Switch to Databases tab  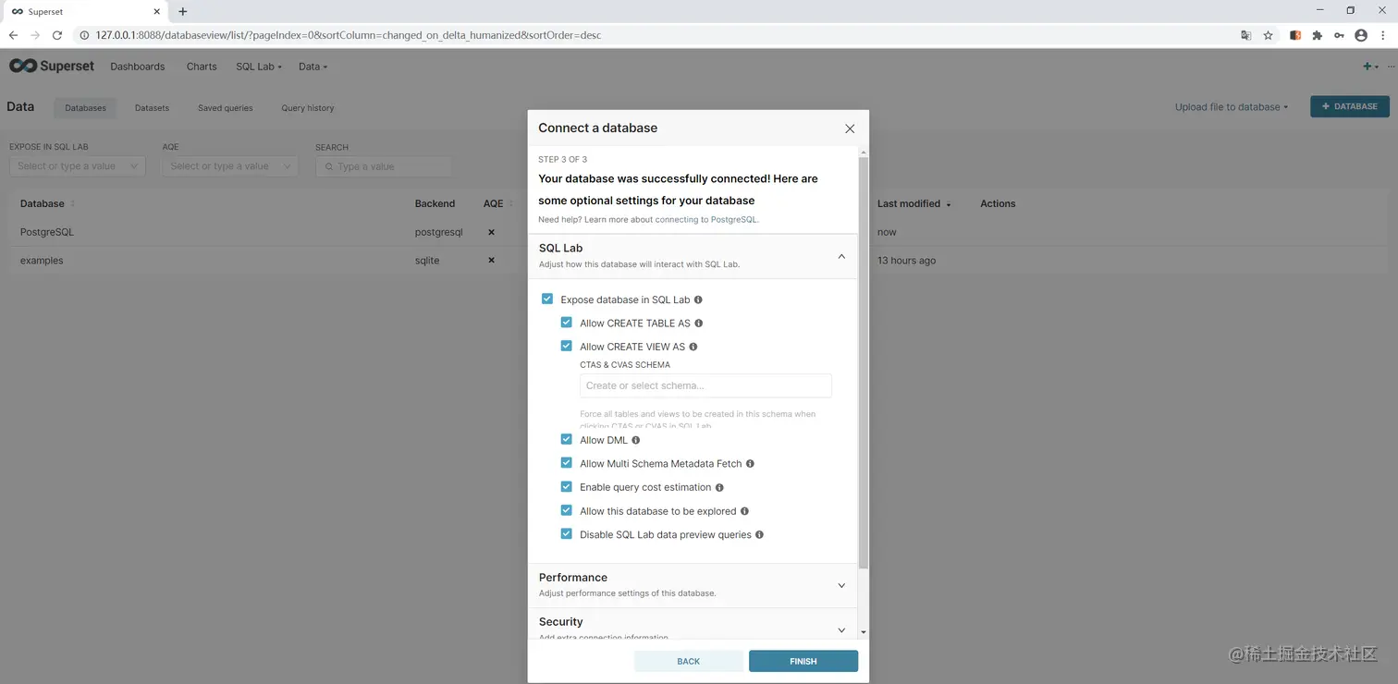tap(85, 108)
